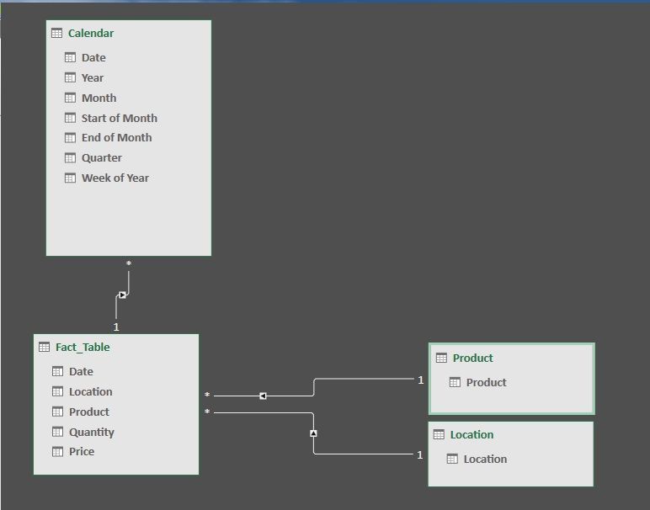Image resolution: width=650 pixels, height=510 pixels.
Task: Click the Fact_Table table icon
Action: point(44,347)
